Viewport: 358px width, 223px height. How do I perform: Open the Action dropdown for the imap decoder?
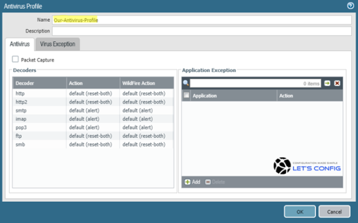pos(93,119)
